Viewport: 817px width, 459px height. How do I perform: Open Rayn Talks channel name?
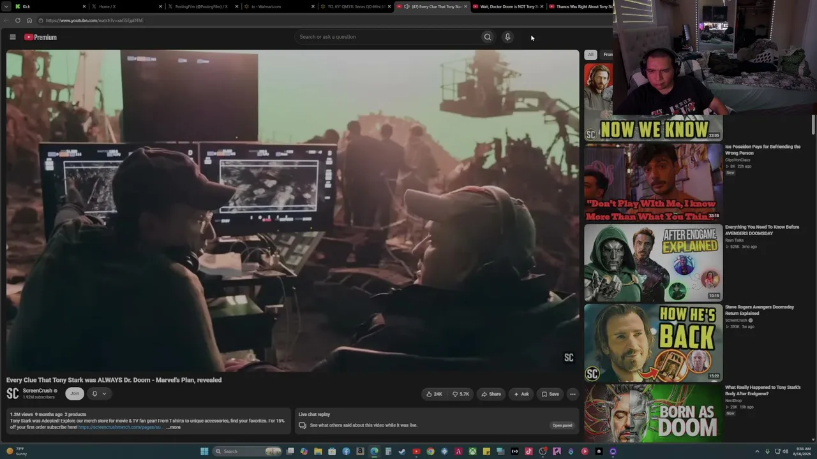click(x=734, y=240)
